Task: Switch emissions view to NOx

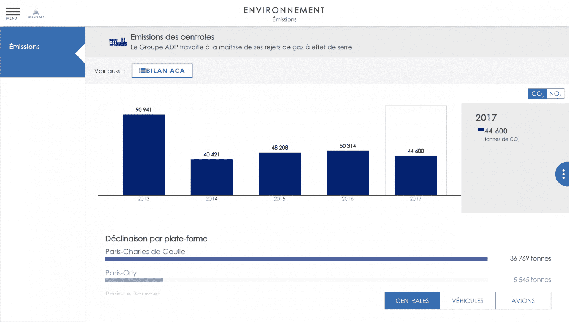Action: (x=555, y=94)
